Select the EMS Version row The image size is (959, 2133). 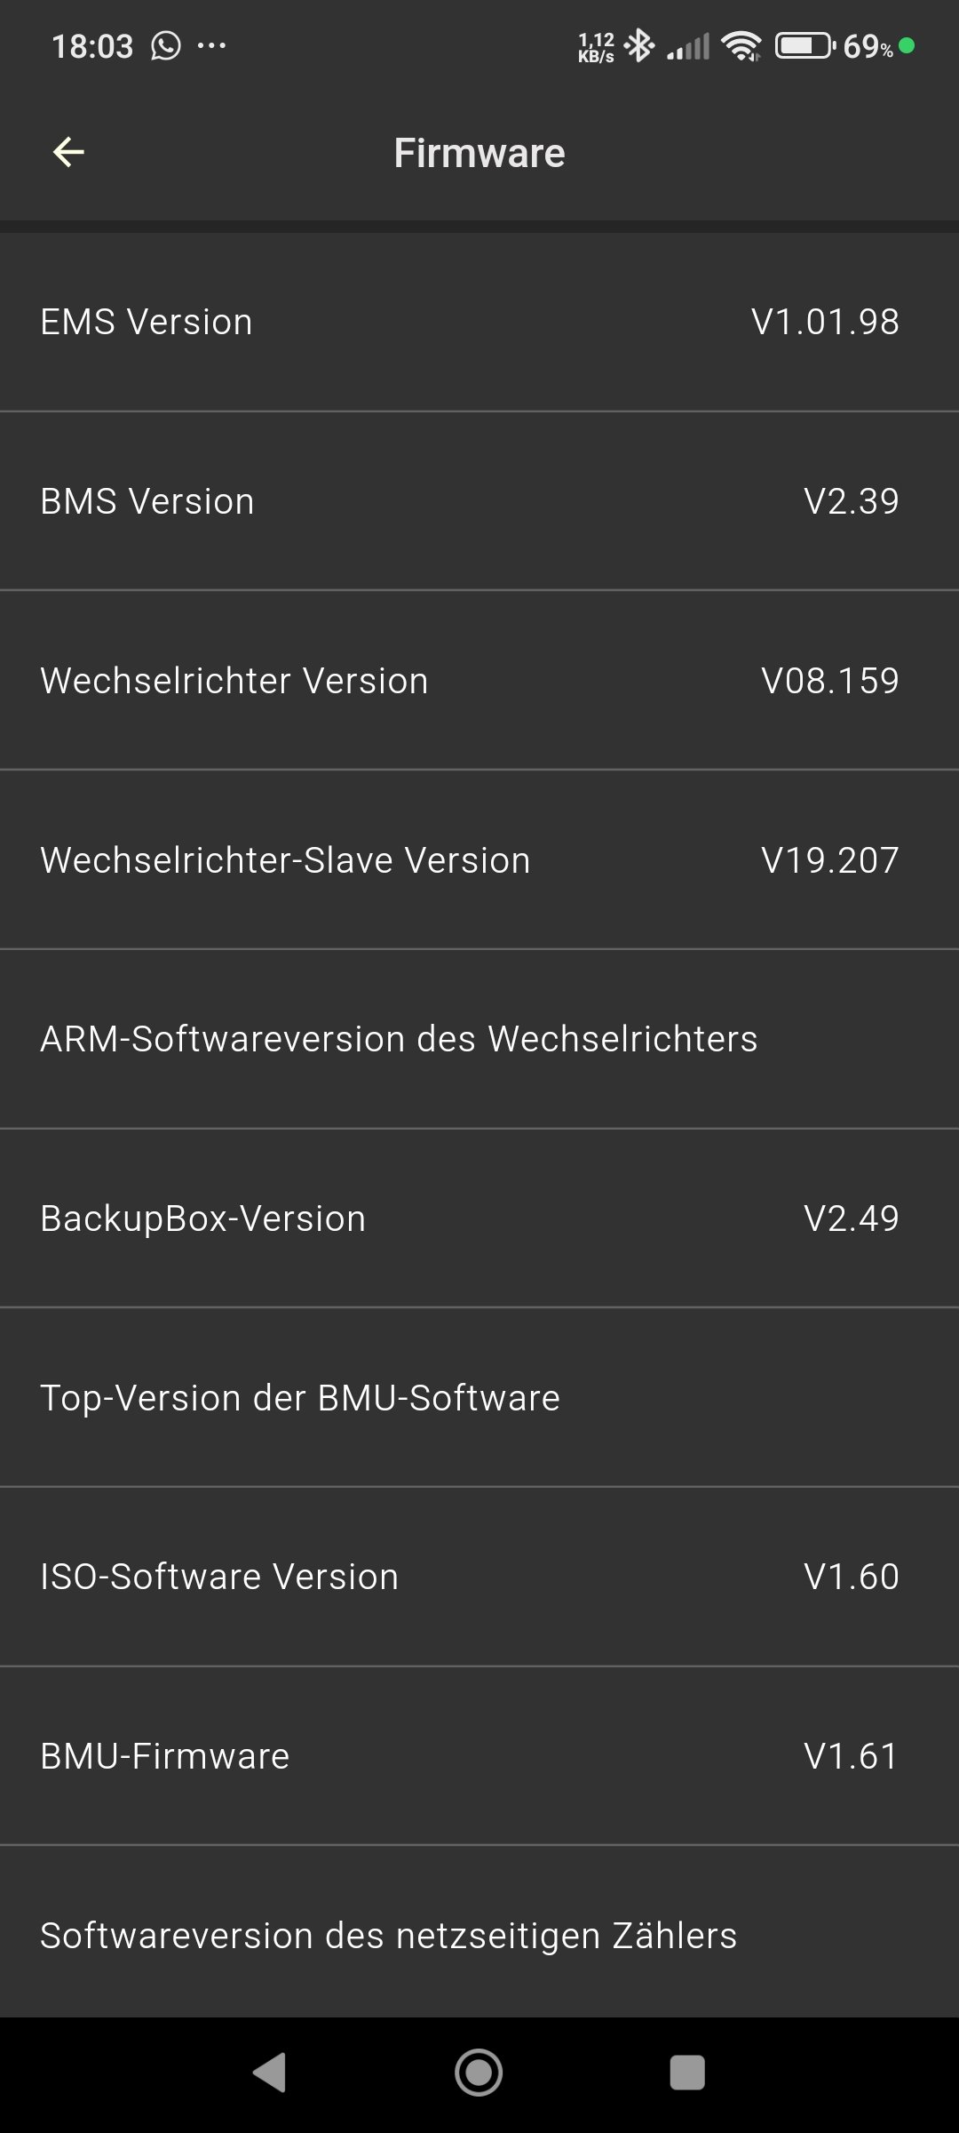coord(479,322)
